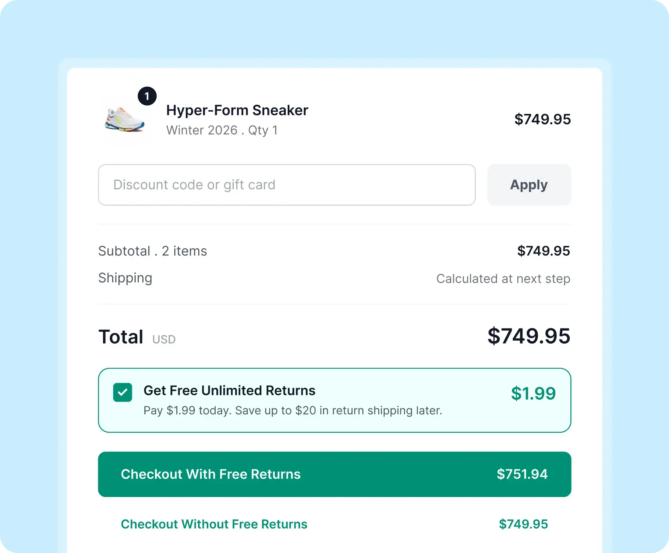This screenshot has height=553, width=669.
Task: Click the Calculated at next step text
Action: [x=503, y=279]
